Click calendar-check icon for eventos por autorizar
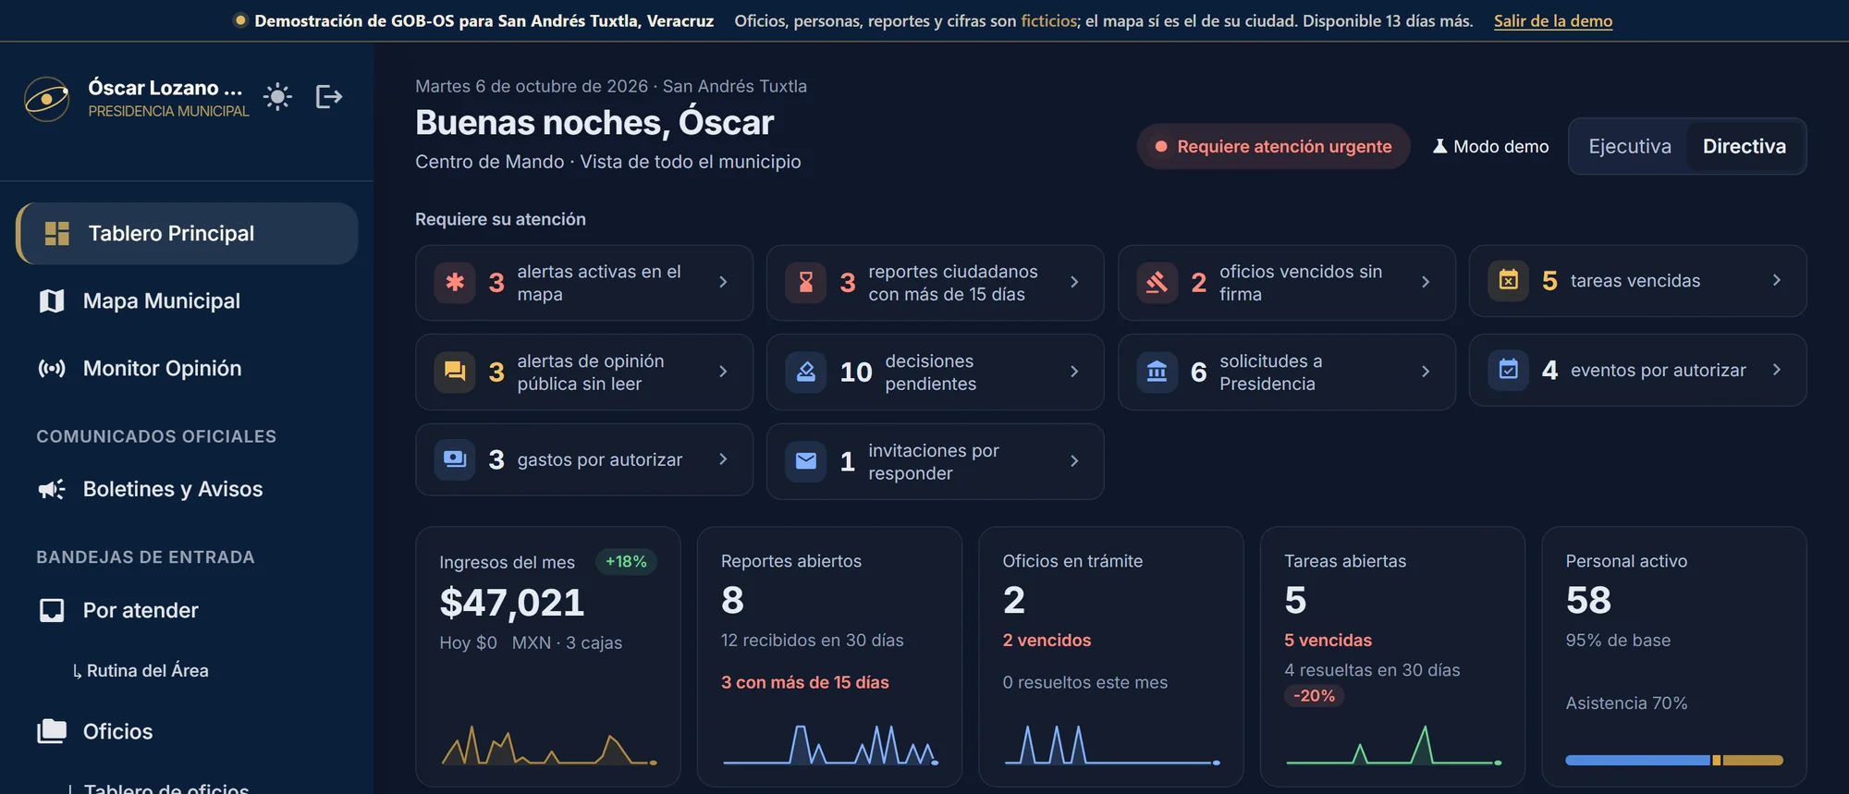Screen dimensions: 1849x794 point(1509,370)
